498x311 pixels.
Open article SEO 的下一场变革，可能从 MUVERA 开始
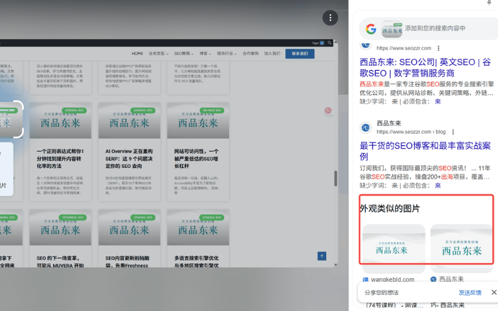point(60,262)
